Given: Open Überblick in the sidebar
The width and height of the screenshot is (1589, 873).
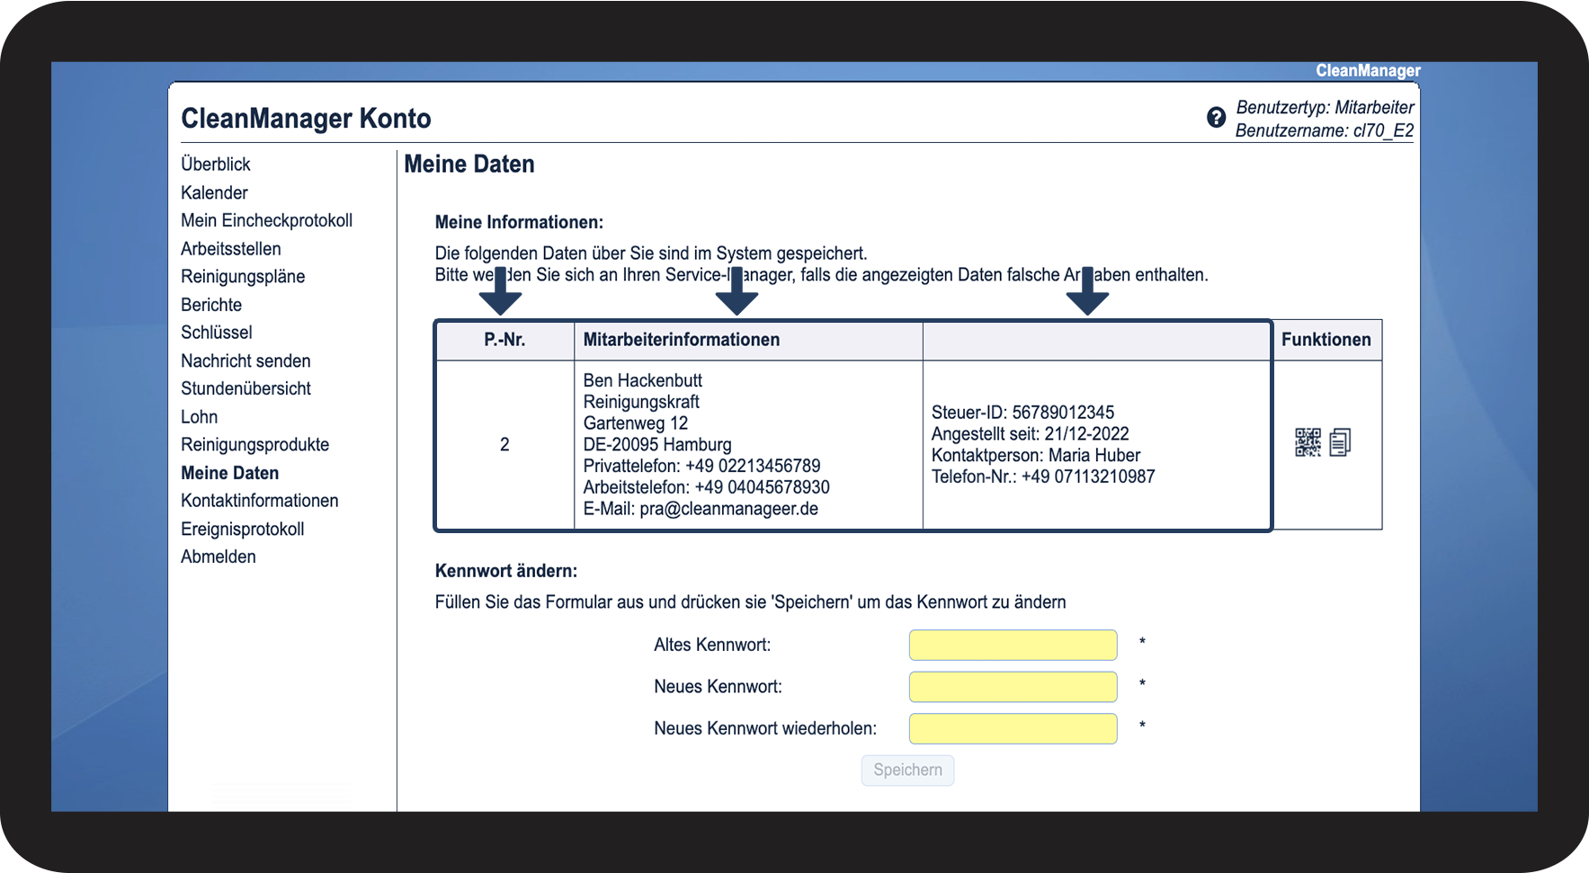Looking at the screenshot, I should [216, 165].
